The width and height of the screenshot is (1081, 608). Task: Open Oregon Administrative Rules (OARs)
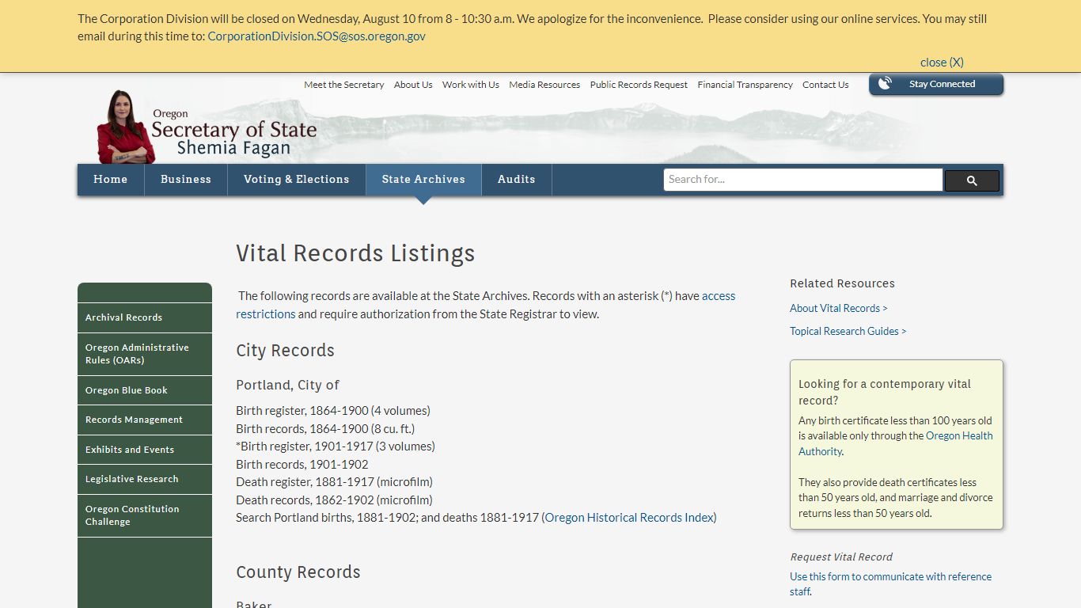(x=145, y=354)
